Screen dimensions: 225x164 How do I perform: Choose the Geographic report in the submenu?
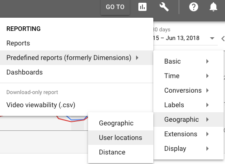click(x=121, y=123)
